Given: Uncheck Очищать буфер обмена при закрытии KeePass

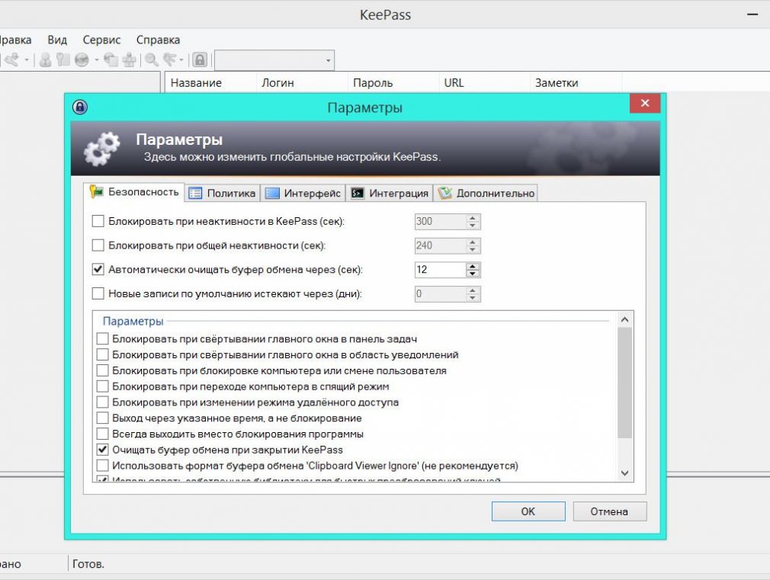Looking at the screenshot, I should [102, 450].
